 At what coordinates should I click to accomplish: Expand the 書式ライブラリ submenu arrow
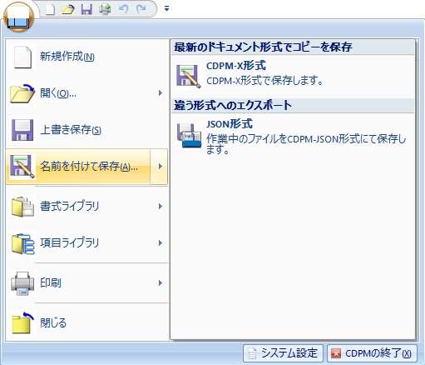pyautogui.click(x=160, y=207)
